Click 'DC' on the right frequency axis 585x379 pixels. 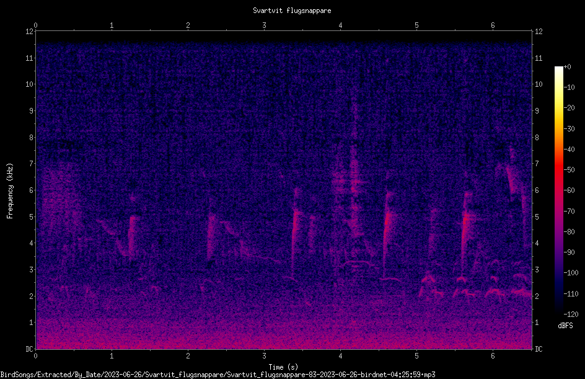coord(539,349)
